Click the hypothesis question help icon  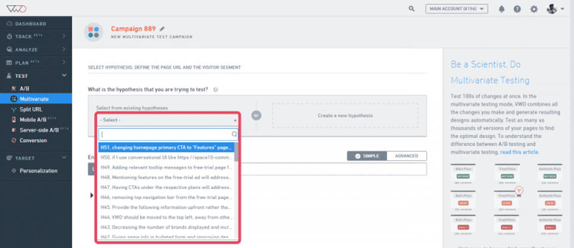tap(215, 90)
